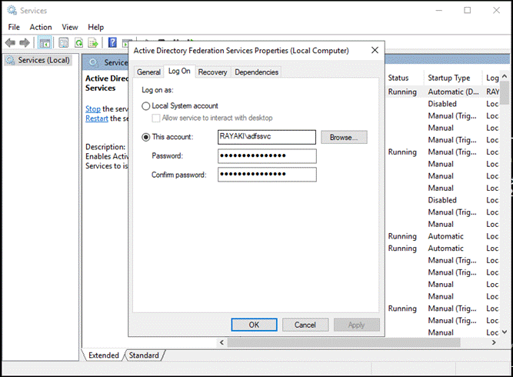
Task: Click the Stop the service link
Action: pos(93,109)
